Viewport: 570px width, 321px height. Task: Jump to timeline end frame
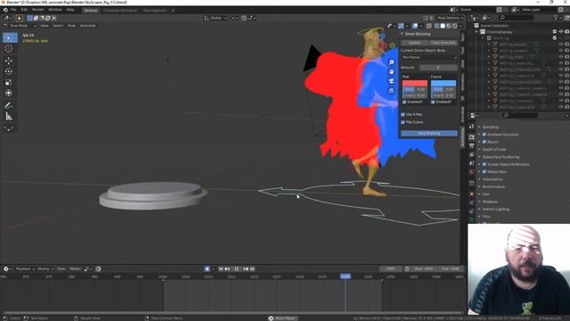[x=252, y=269]
